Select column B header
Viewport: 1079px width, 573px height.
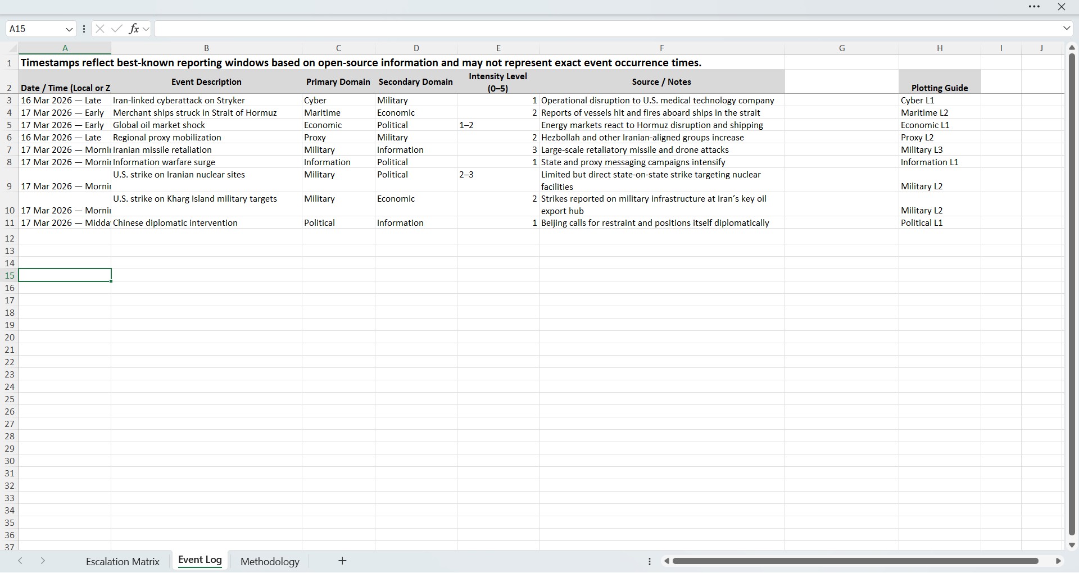tap(206, 48)
